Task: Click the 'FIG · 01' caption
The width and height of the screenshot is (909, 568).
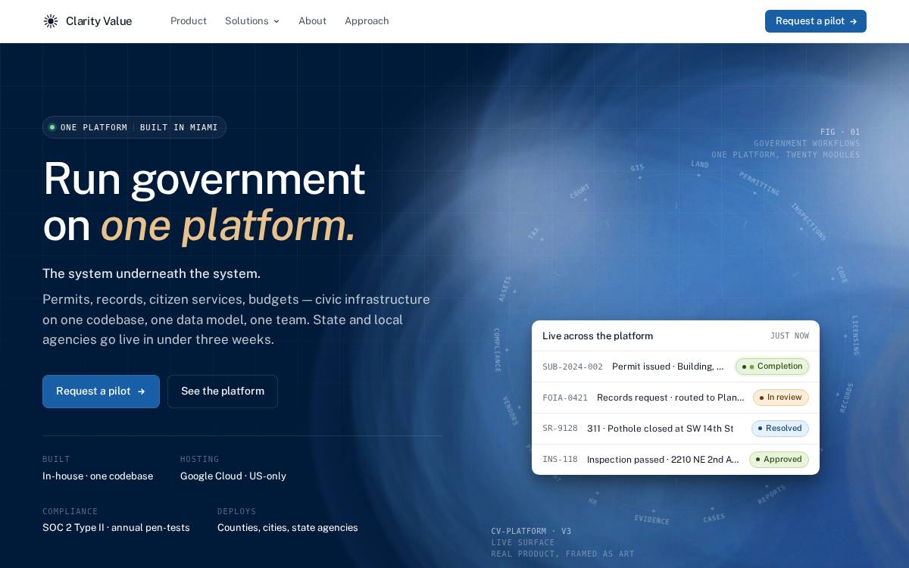Action: [840, 132]
